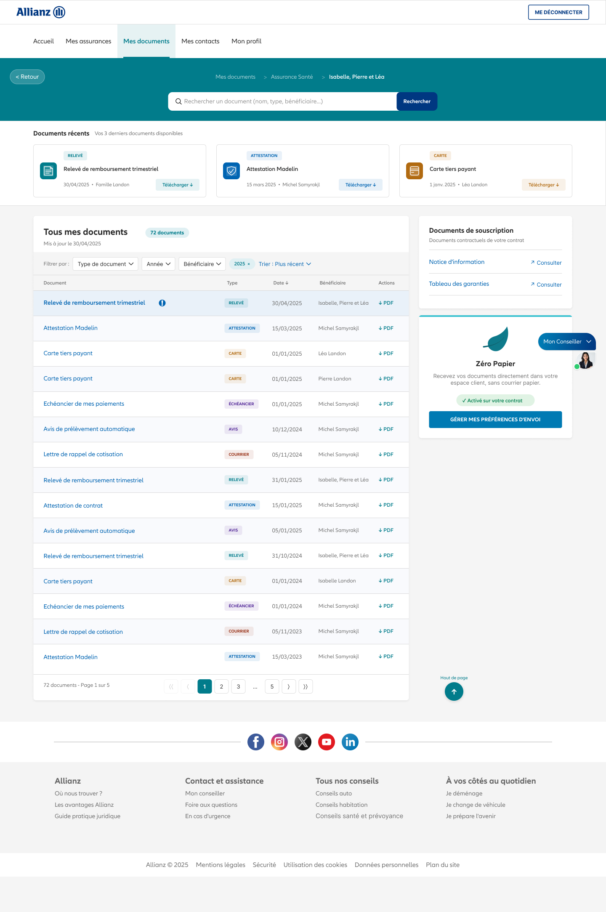Open the Instagram social link

coord(279,742)
